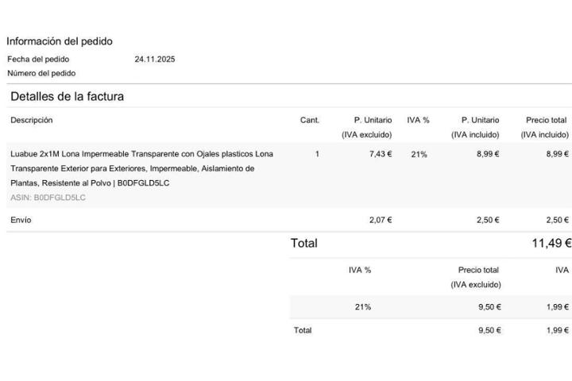Click the 'Fecha del pedido' label

point(38,59)
